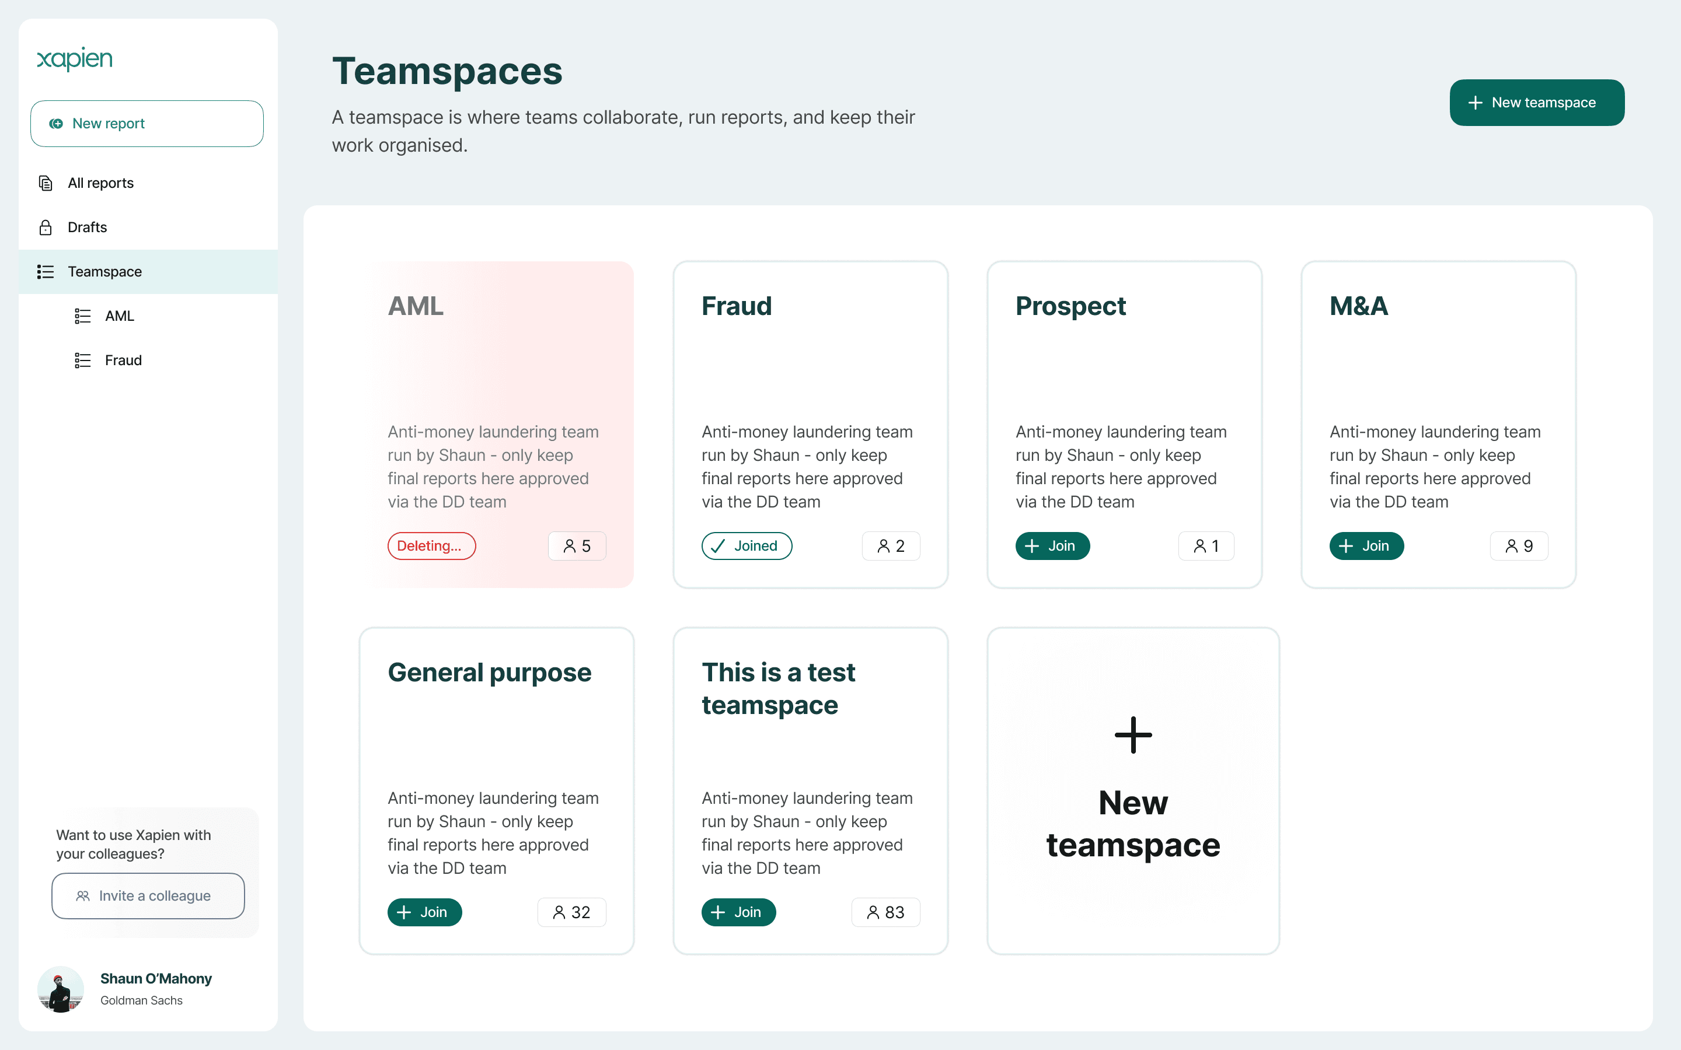
Task: Click Shaun O'Mahony's profile avatar
Action: coord(61,989)
